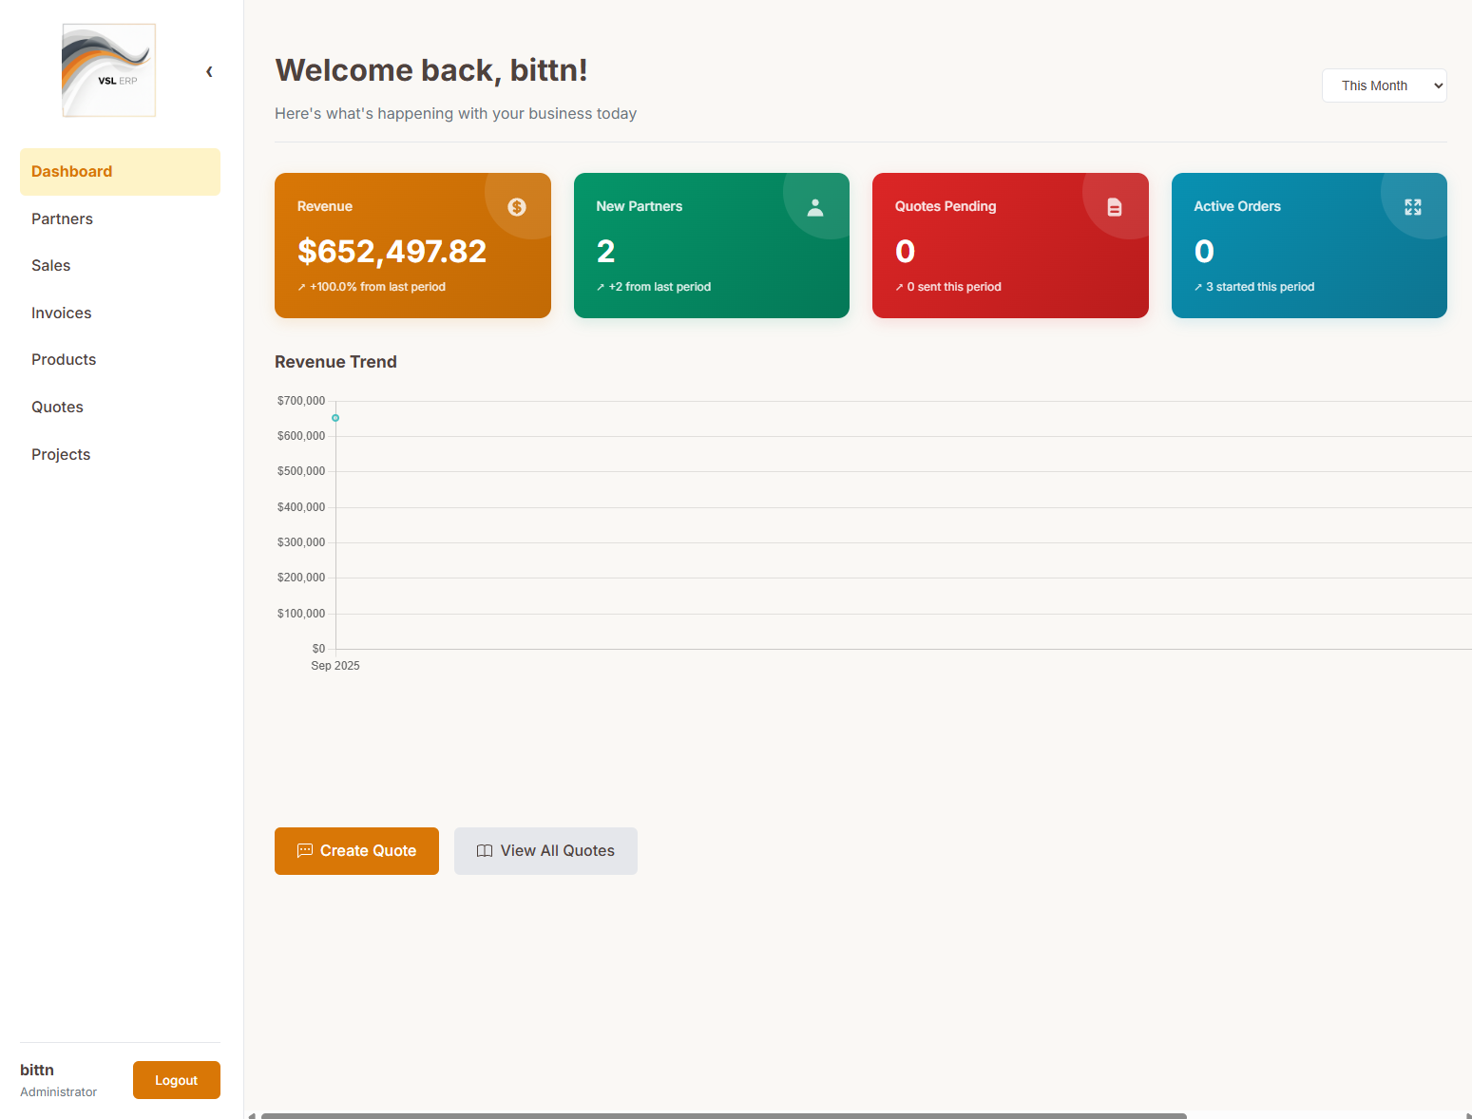Screen dimensions: 1472x1119
Task: Open the Invoices page
Action: [x=62, y=313]
